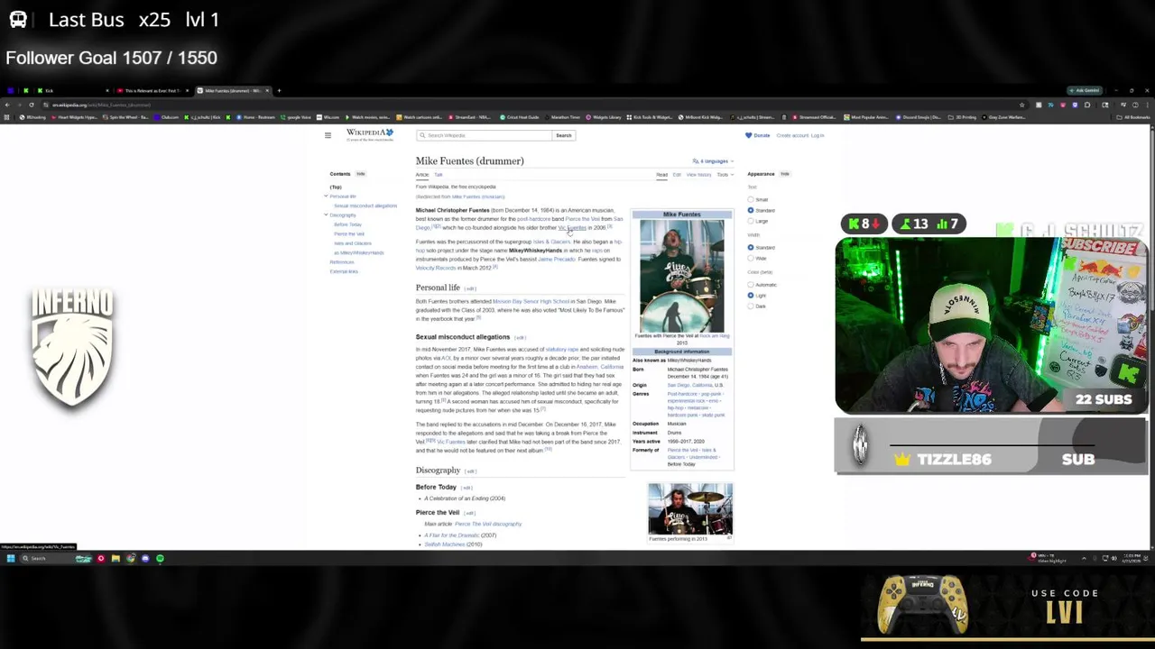The width and height of the screenshot is (1155, 649).
Task: Open the Fuentes performing in 2013 thumbnail
Action: click(690, 509)
